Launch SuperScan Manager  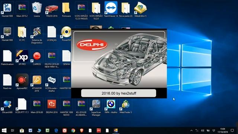point(96,108)
